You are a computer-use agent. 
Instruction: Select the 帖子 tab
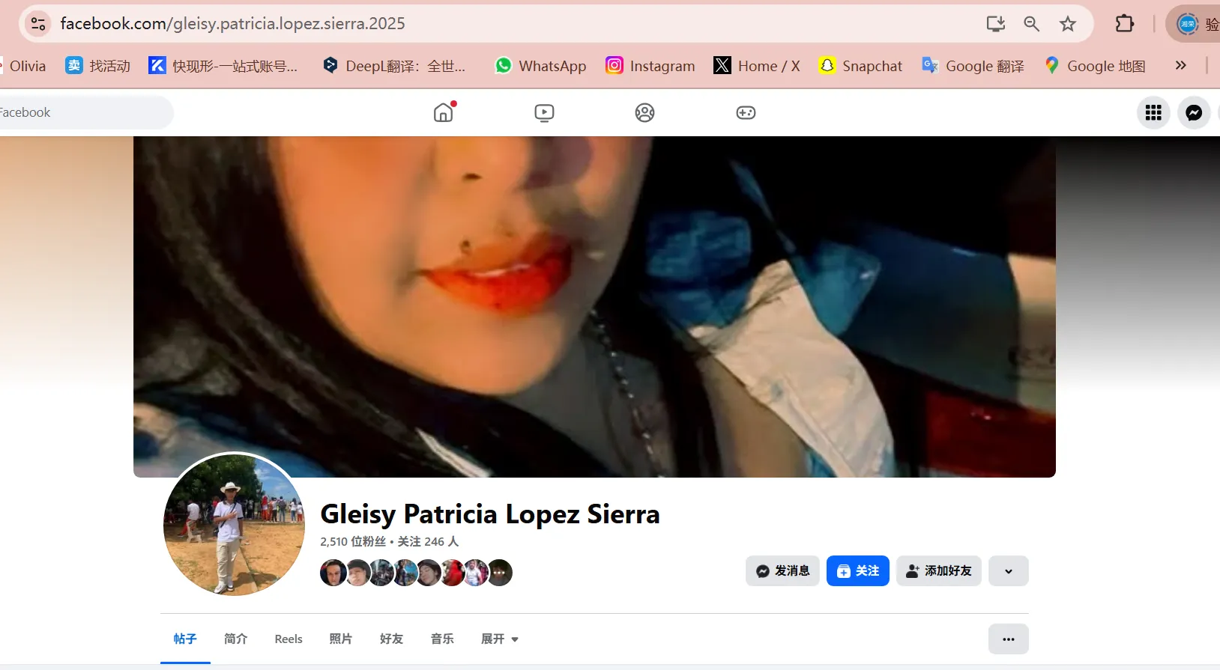pyautogui.click(x=185, y=639)
